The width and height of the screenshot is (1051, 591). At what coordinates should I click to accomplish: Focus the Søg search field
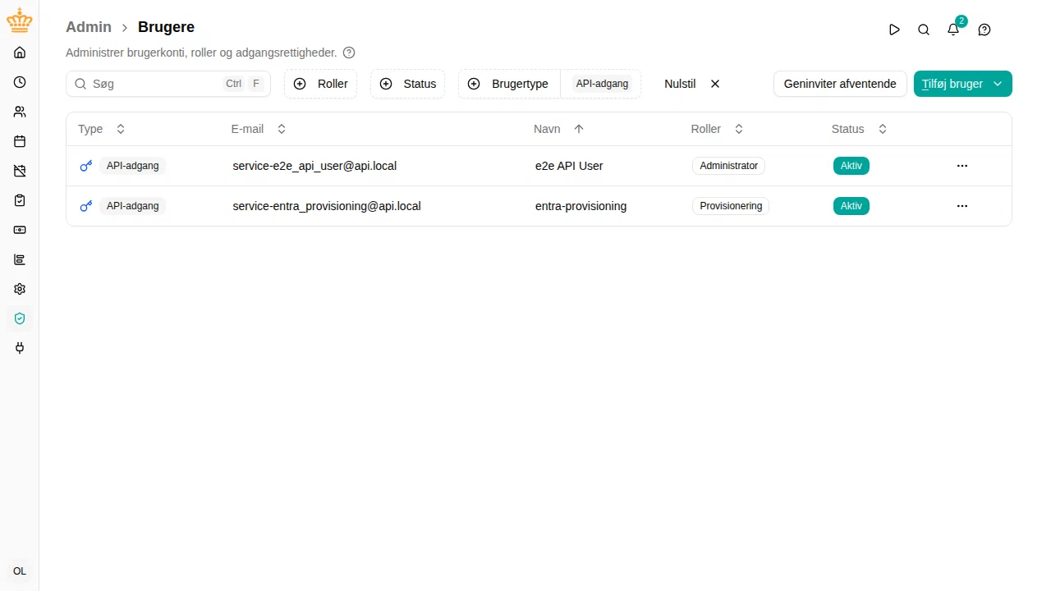[x=168, y=84]
